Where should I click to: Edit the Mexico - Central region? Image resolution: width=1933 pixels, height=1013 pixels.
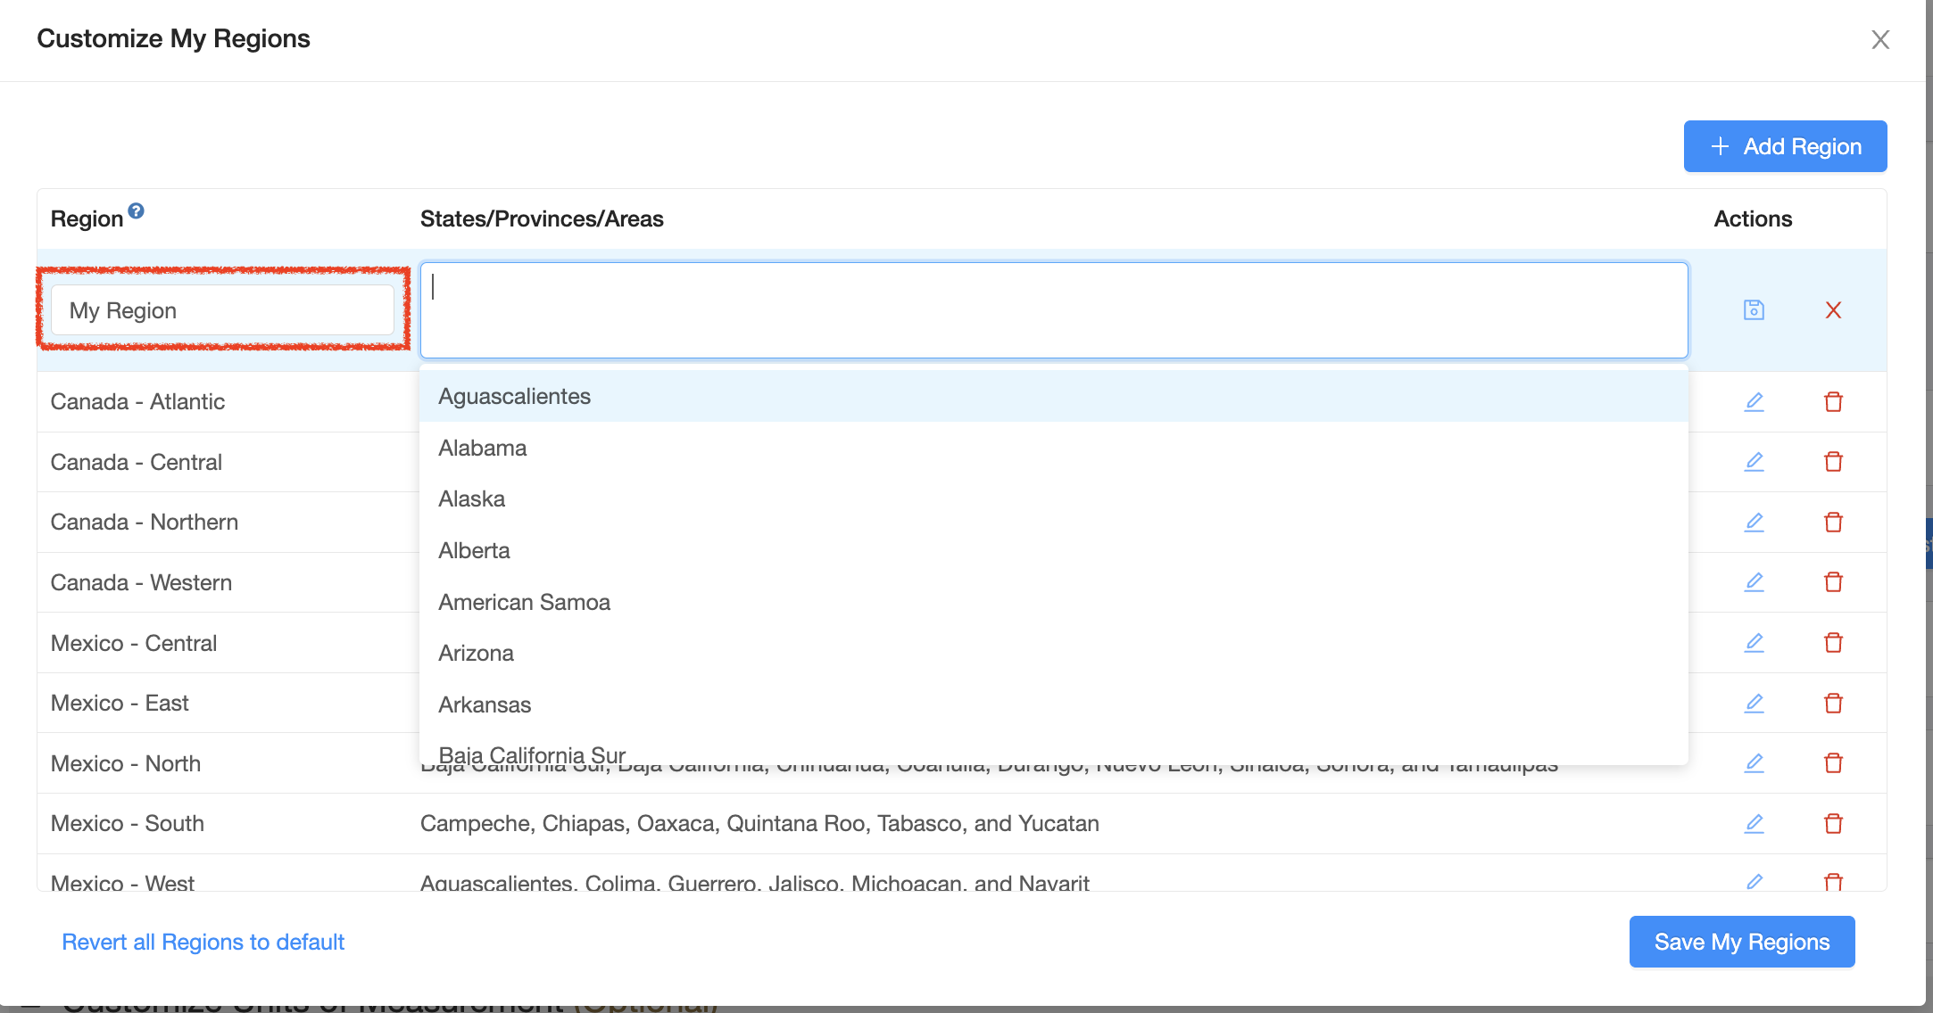1754,643
